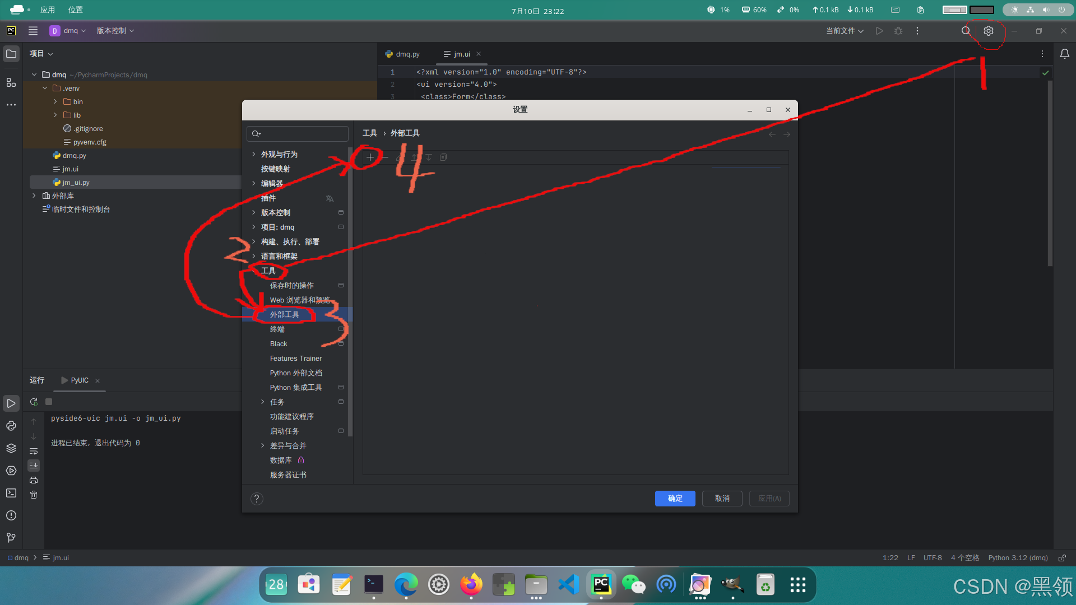Expand the 任务 settings section
This screenshot has height=605, width=1076.
point(262,402)
